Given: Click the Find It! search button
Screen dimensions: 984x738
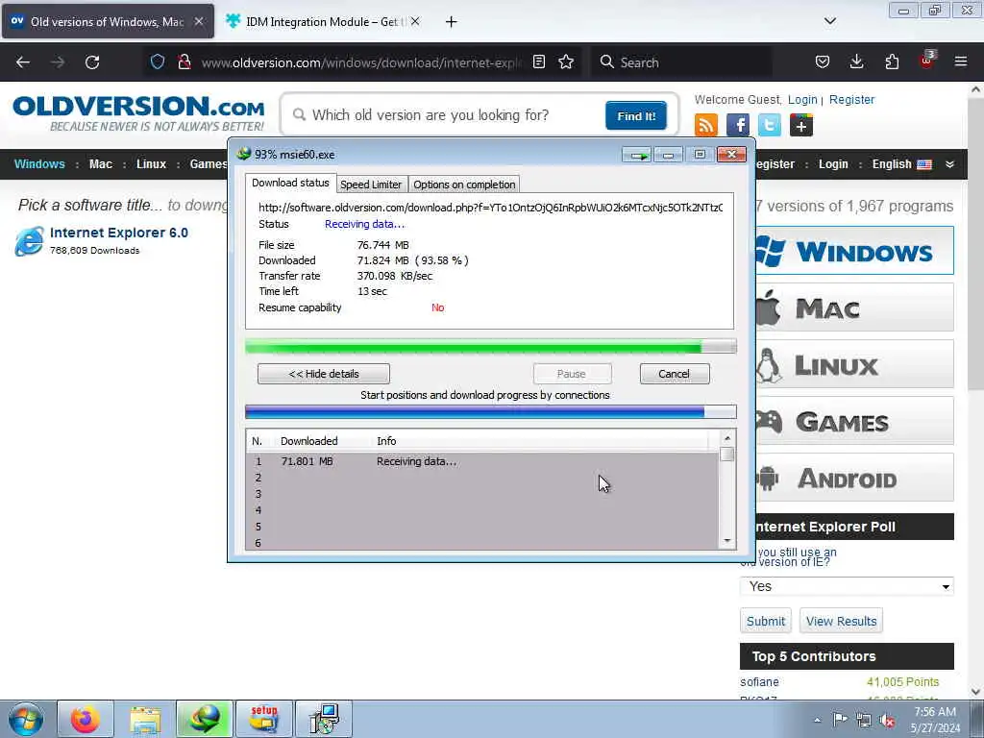Looking at the screenshot, I should pyautogui.click(x=636, y=116).
